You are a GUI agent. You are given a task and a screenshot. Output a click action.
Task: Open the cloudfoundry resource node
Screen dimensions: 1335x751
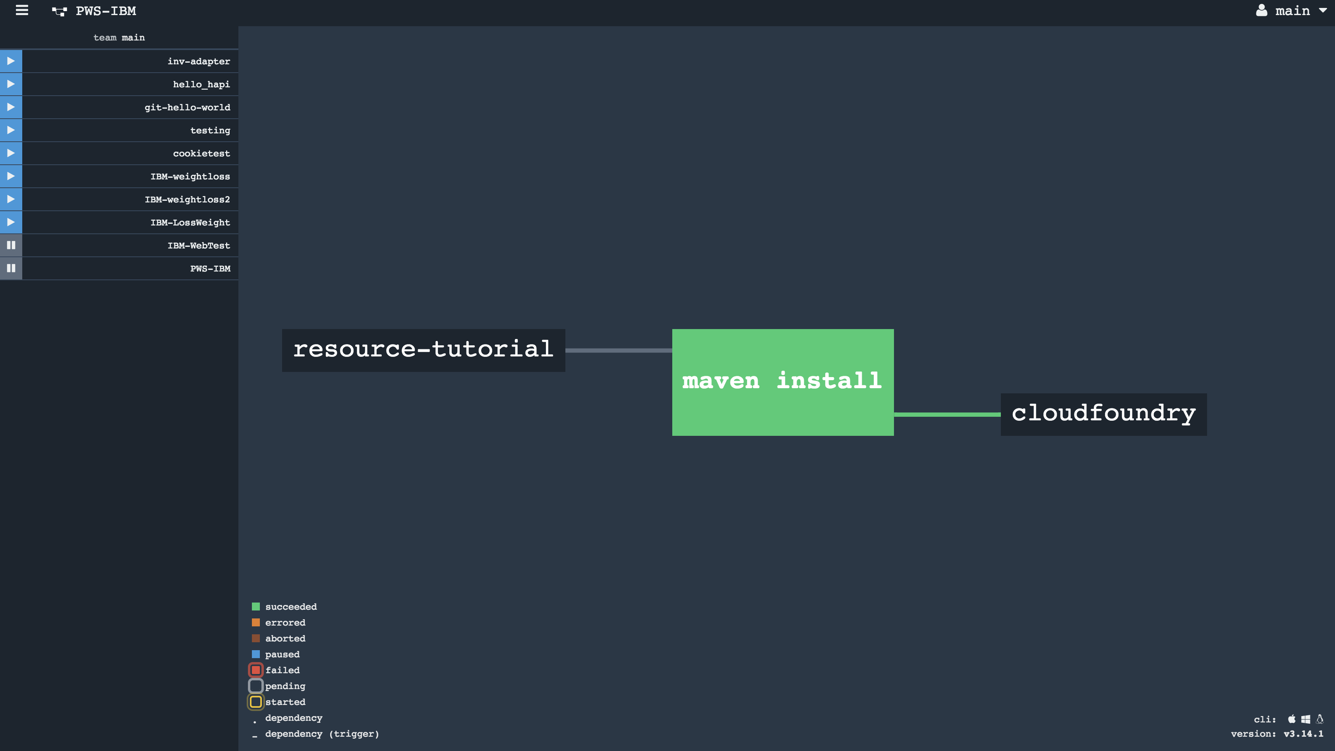(x=1103, y=414)
